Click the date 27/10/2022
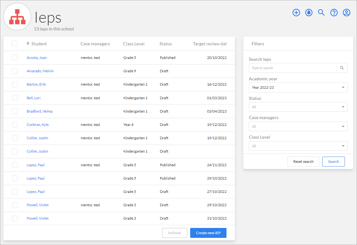This screenshot has height=245, width=357. [x=217, y=192]
